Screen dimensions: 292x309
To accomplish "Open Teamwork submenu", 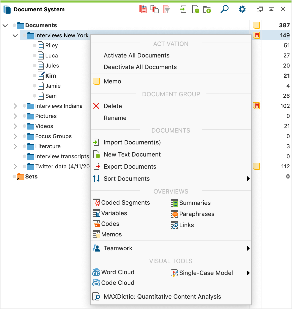I will pyautogui.click(x=171, y=248).
